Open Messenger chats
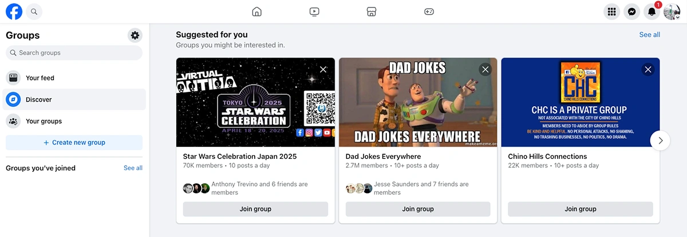The width and height of the screenshot is (687, 237). pos(631,11)
